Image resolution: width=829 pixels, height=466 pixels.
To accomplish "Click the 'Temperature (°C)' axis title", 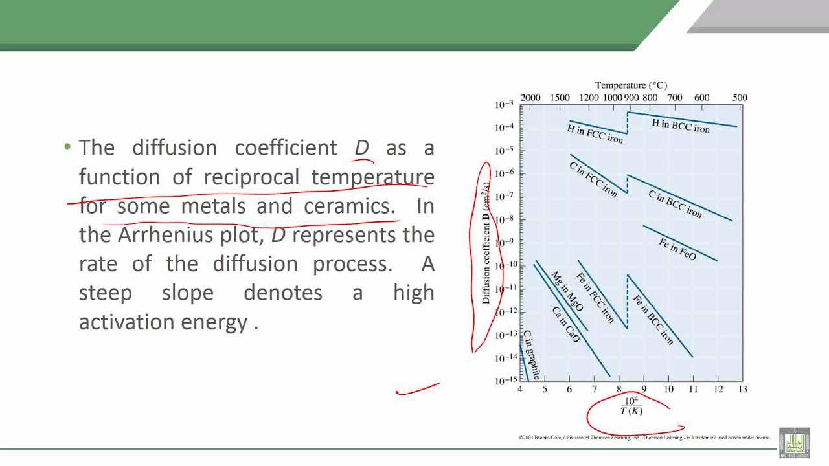I will point(631,85).
